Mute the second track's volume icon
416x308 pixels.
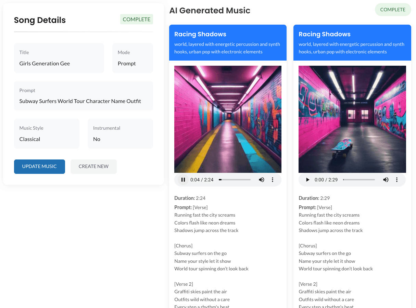[x=386, y=180]
